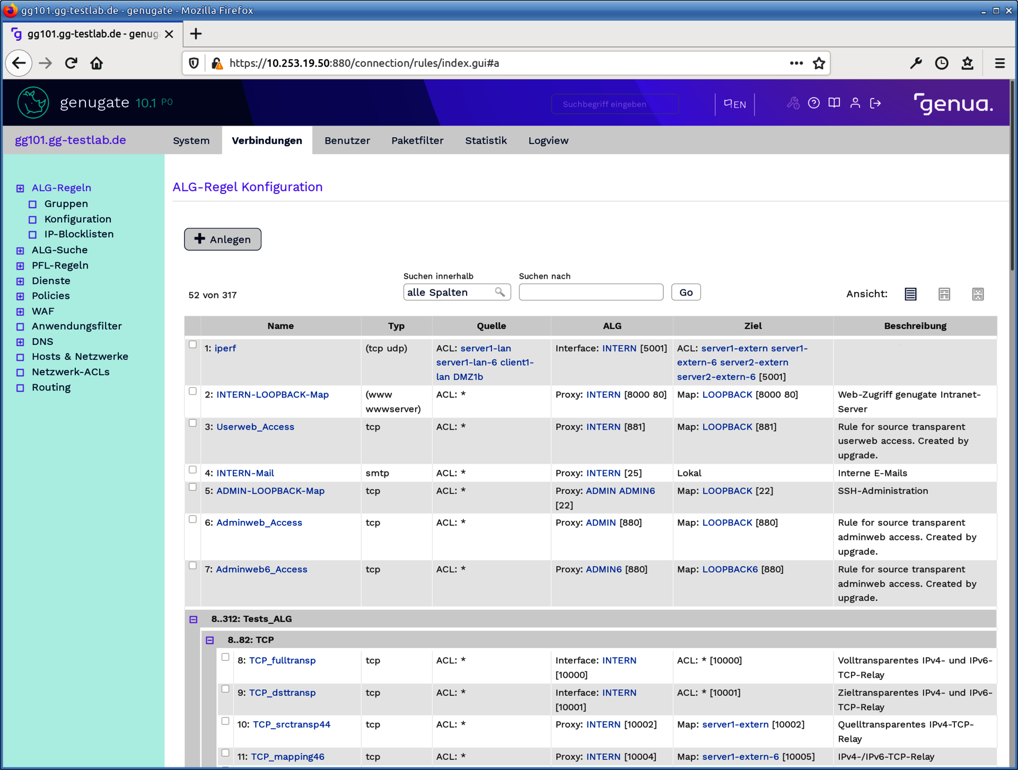Open the Paketfilter tab

(418, 140)
